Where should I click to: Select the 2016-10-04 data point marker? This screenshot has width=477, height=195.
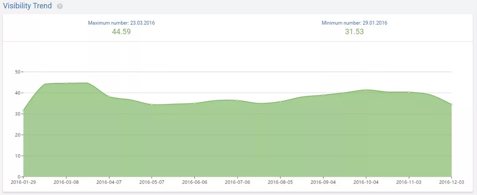(x=366, y=90)
